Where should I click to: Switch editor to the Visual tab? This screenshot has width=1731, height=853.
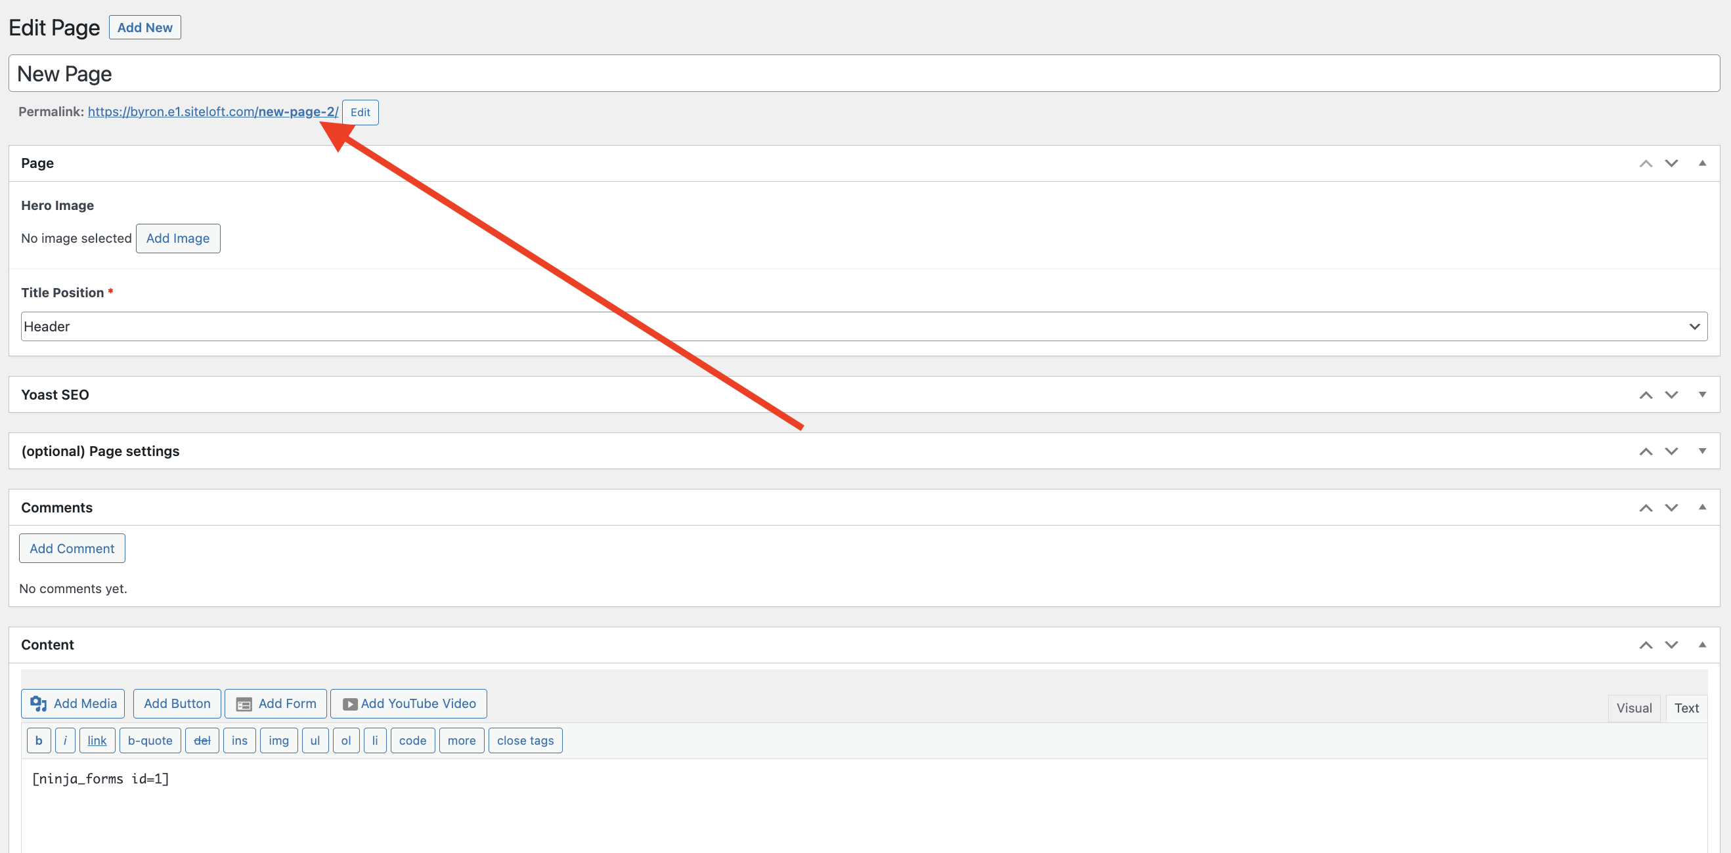(1634, 709)
